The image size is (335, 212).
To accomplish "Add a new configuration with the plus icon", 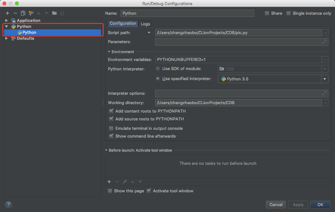I will pos(8,13).
